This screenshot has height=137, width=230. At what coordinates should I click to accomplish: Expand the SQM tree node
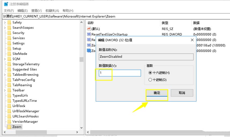pyautogui.click(x=5, y=59)
